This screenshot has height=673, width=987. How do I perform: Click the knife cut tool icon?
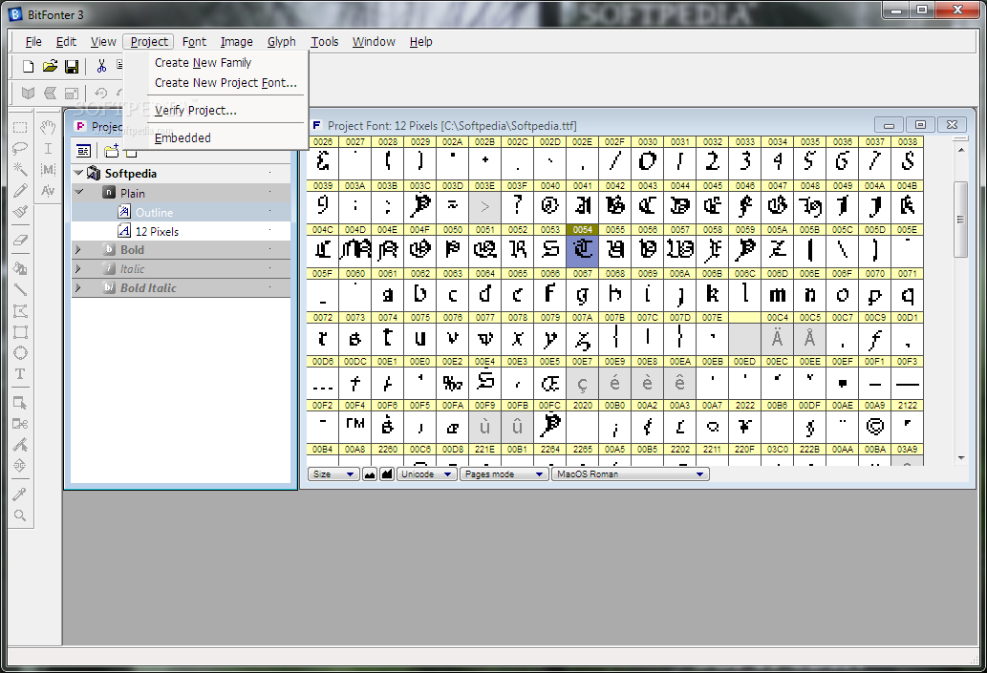click(x=20, y=445)
